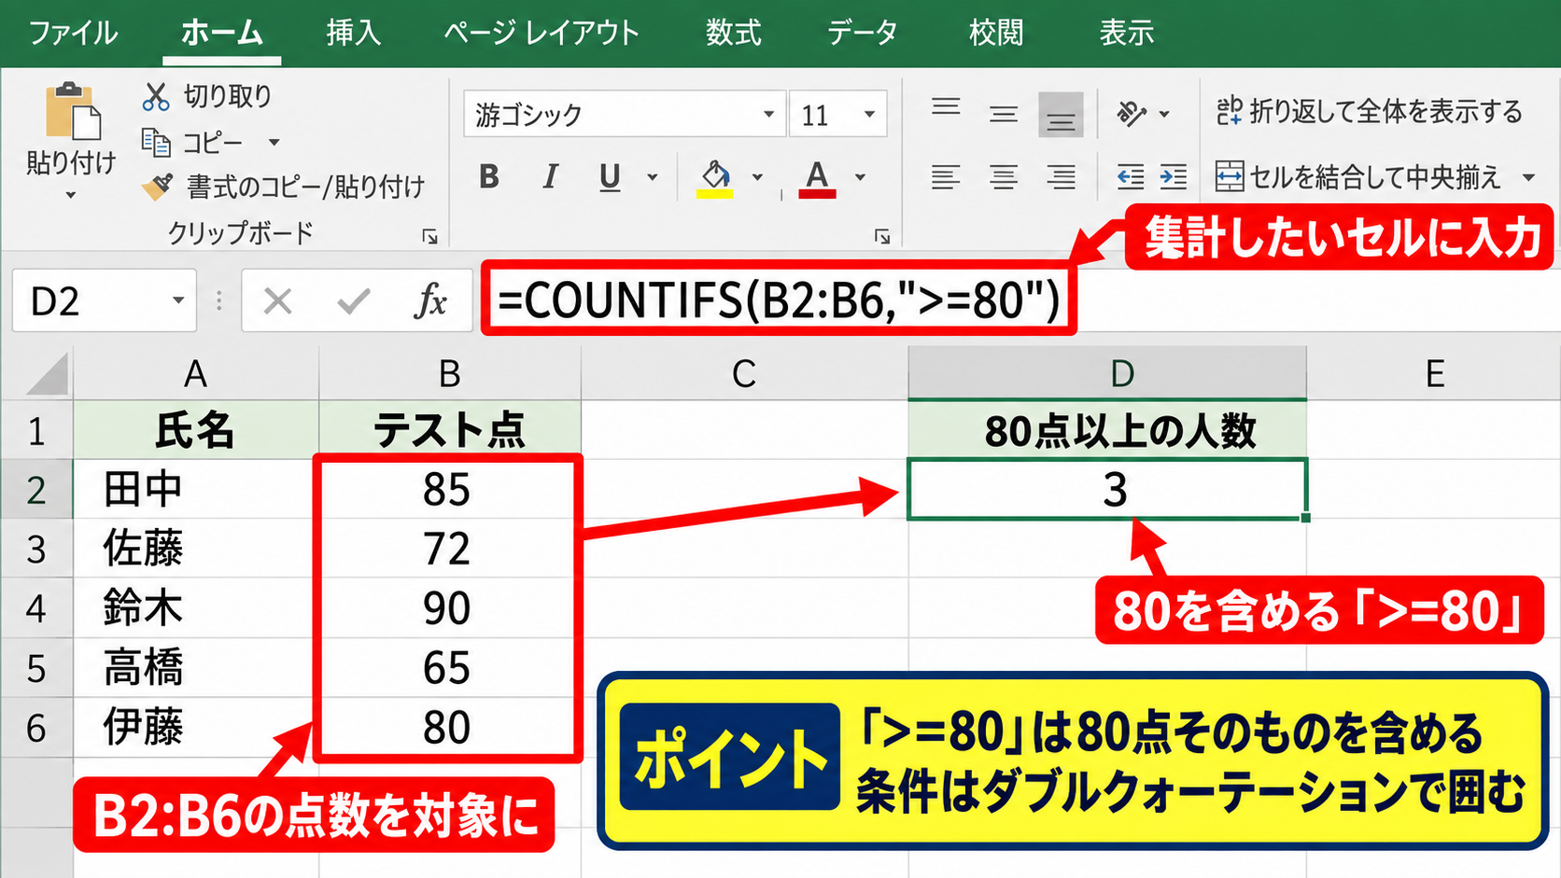
Task: Click the center align icon
Action: [1004, 176]
